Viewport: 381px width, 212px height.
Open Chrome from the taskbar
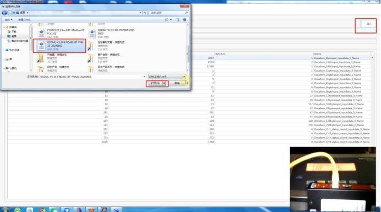point(42,210)
